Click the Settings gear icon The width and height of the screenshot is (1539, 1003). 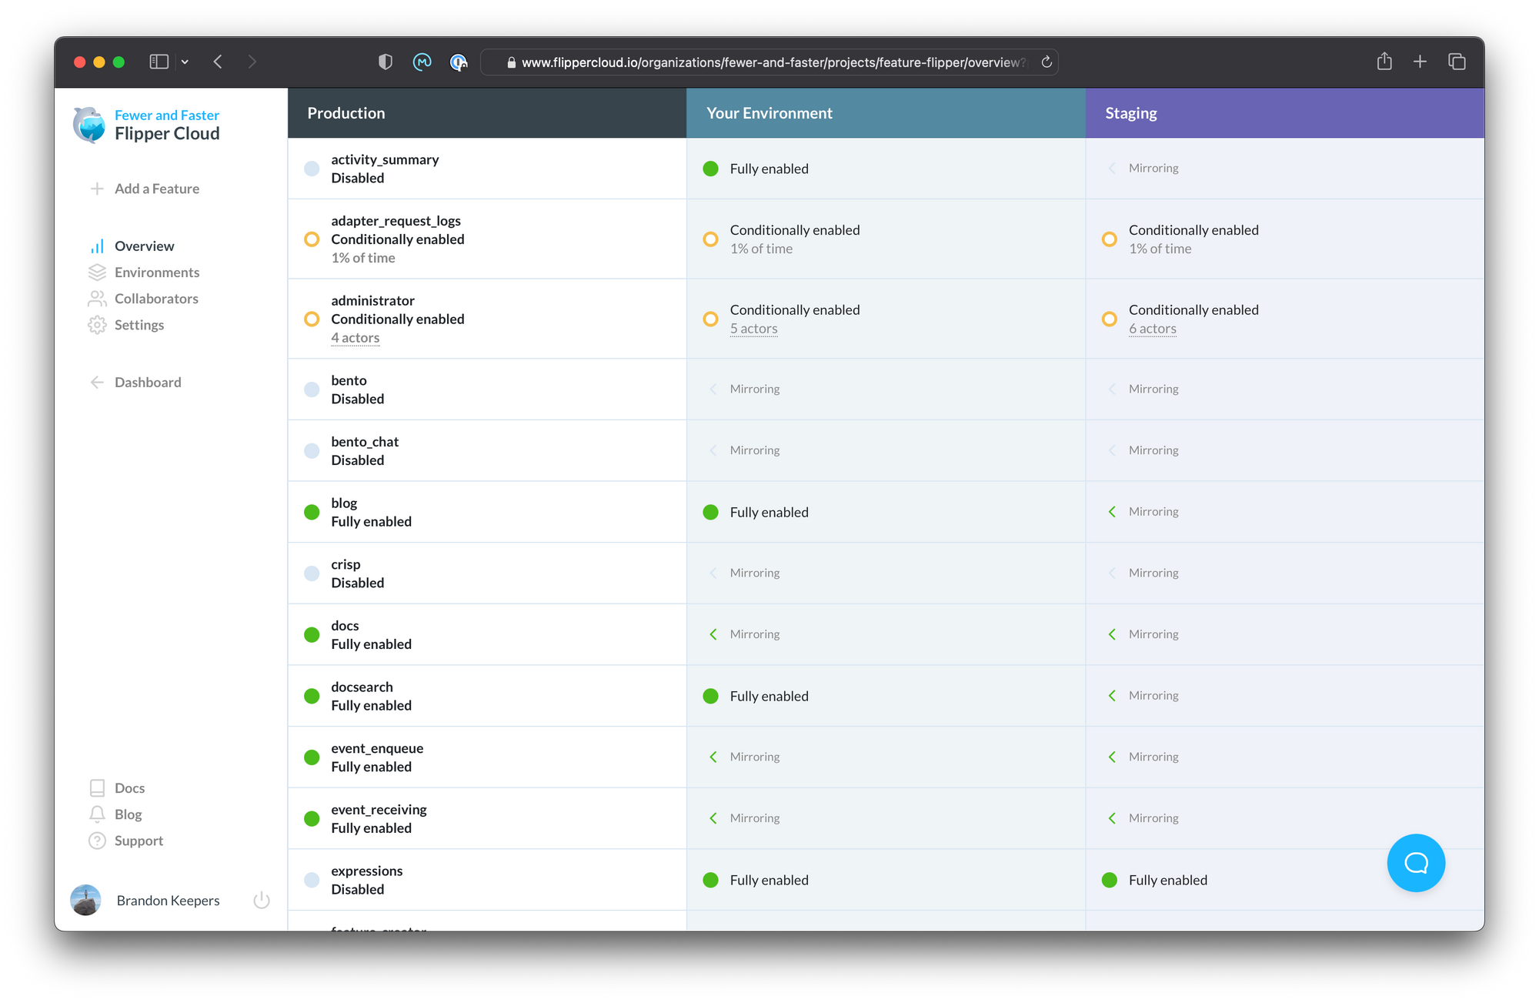(x=97, y=325)
